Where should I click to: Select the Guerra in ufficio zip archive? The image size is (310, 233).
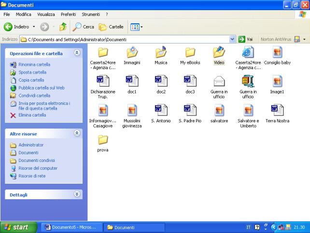click(248, 87)
